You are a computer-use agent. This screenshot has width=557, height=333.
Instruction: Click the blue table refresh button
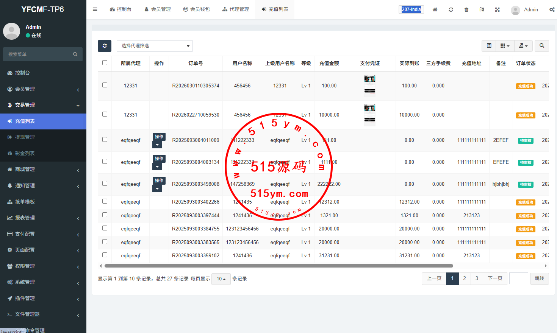point(105,46)
